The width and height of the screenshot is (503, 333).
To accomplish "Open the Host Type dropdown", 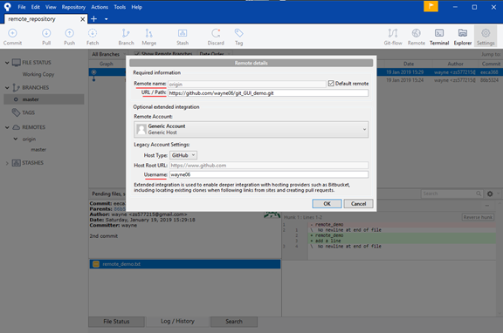I will [x=183, y=155].
